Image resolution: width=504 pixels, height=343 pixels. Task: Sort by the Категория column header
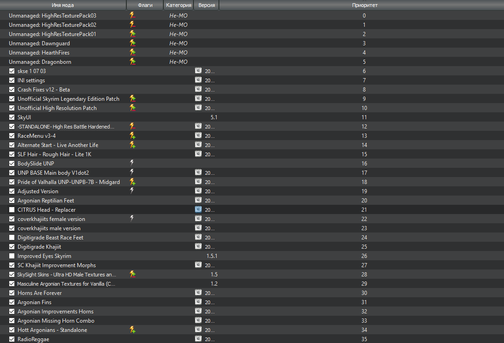pyautogui.click(x=179, y=5)
